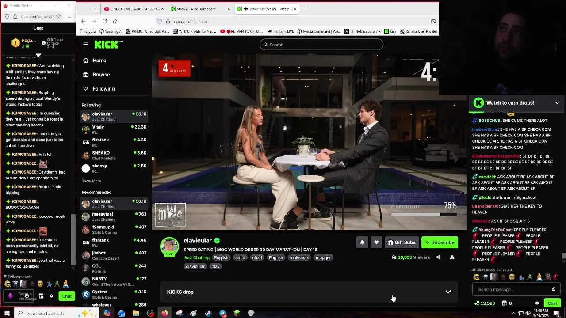Click the green Subscribe button
Screen dimensions: 566x318
pos(440,242)
